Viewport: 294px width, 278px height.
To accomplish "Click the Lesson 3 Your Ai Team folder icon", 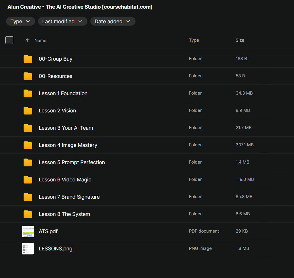I will click(x=28, y=128).
